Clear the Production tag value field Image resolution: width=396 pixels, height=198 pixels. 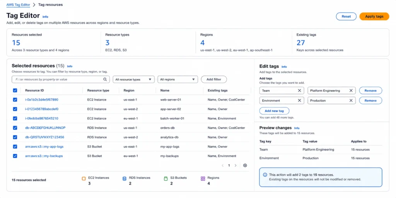click(x=351, y=101)
